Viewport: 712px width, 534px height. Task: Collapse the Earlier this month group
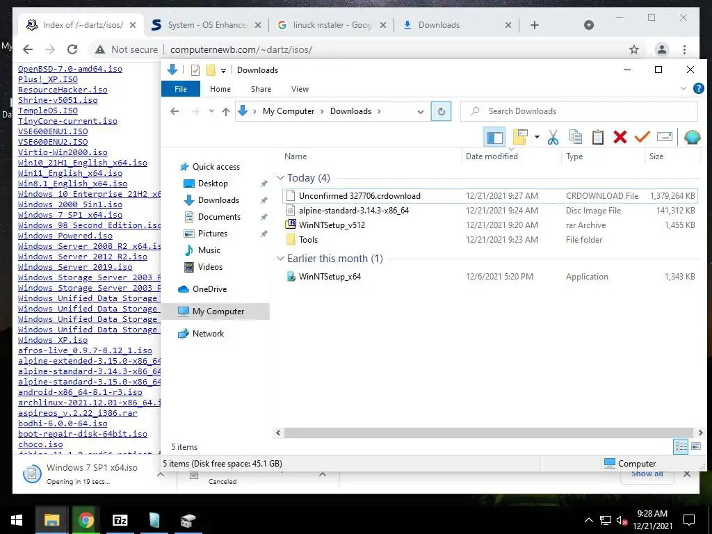pyautogui.click(x=280, y=259)
